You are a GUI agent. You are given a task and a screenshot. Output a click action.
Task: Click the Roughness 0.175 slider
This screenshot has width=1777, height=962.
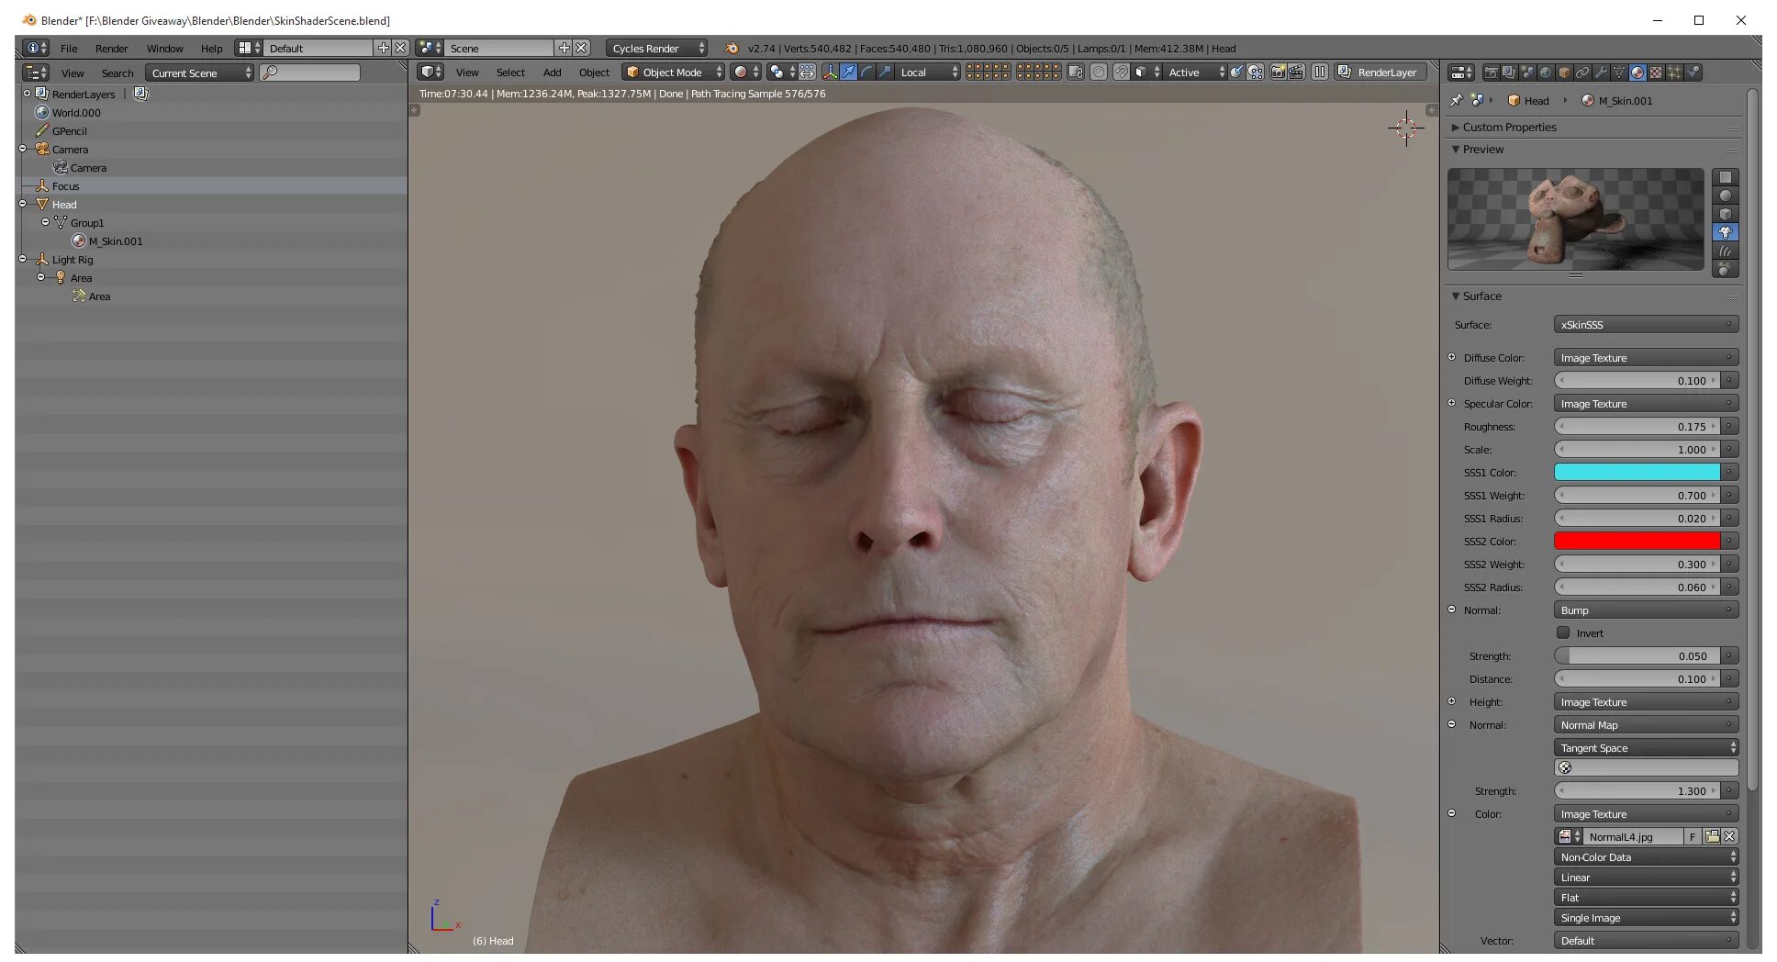(1637, 427)
